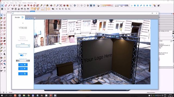Select the Pan hand tool in left palette
Screen dimensions: 174x97
click(x=4, y=58)
